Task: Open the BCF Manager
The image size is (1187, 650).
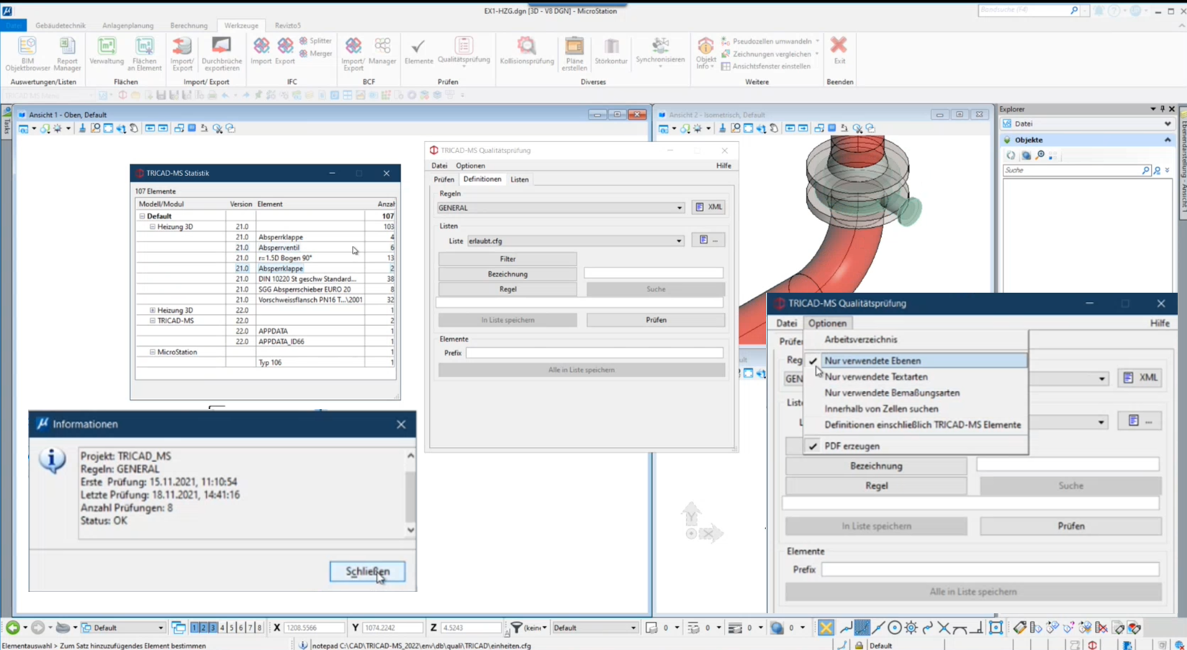Action: pos(382,52)
